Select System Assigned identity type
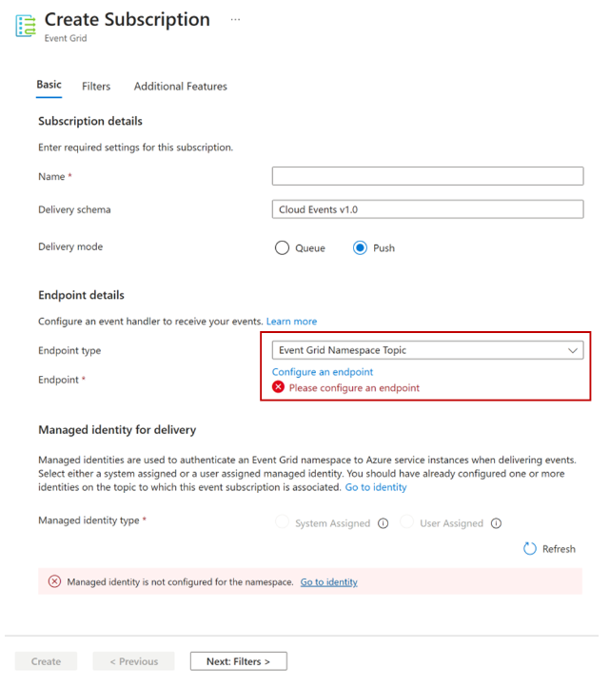Screen dimensions: 610x687 pyautogui.click(x=282, y=521)
